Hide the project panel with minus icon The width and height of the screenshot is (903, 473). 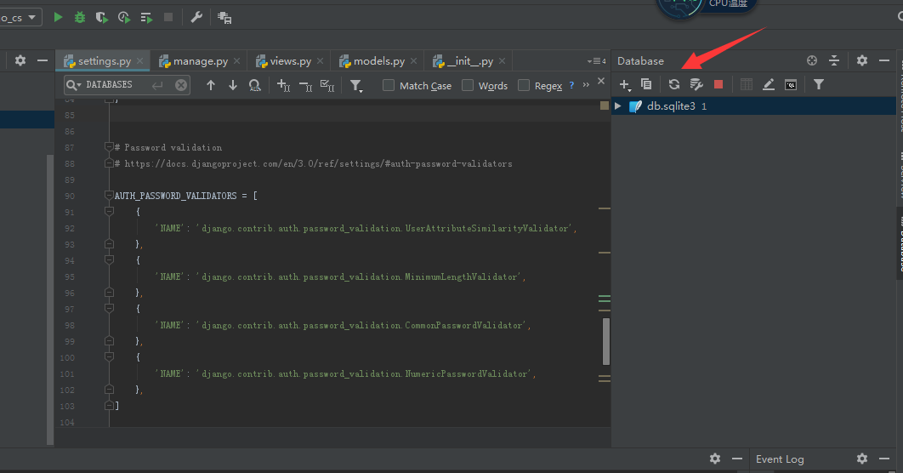tap(42, 60)
